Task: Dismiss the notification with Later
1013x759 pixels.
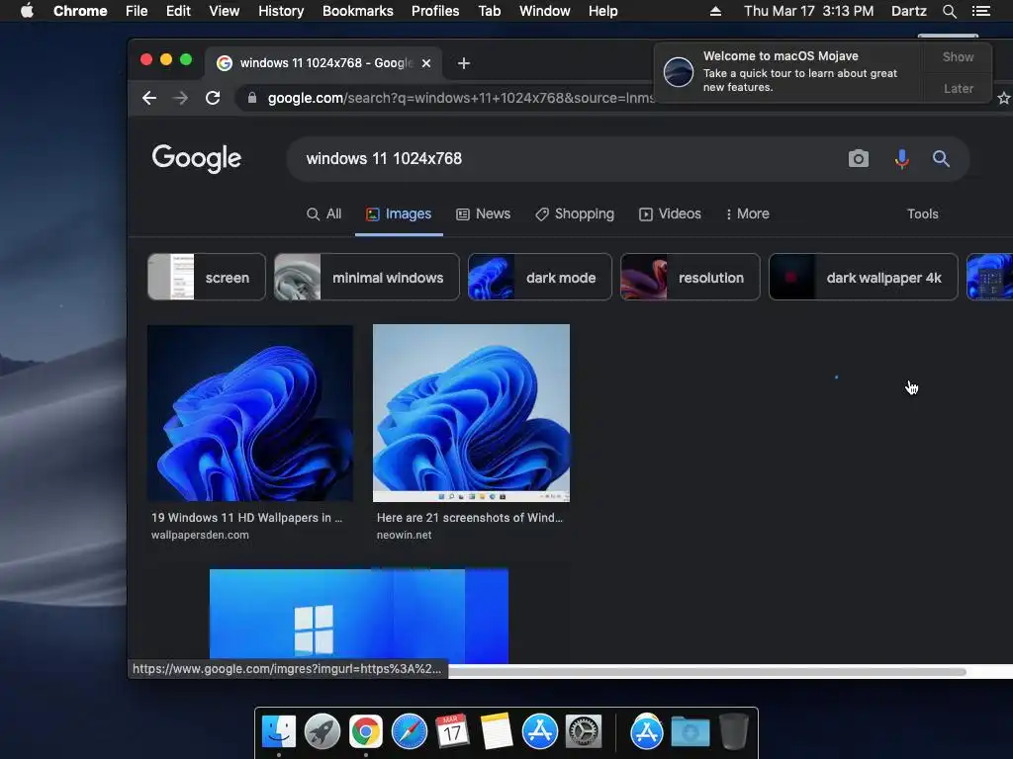Action: (958, 88)
